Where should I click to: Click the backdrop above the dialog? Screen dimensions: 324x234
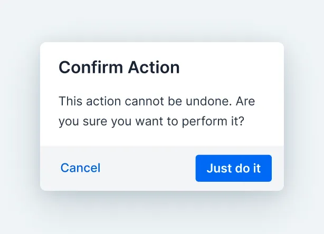coord(162,21)
